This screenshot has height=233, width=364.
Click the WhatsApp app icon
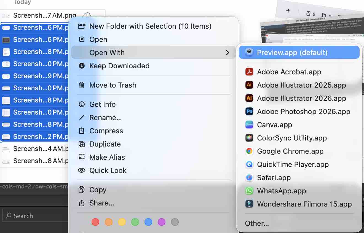point(249,191)
